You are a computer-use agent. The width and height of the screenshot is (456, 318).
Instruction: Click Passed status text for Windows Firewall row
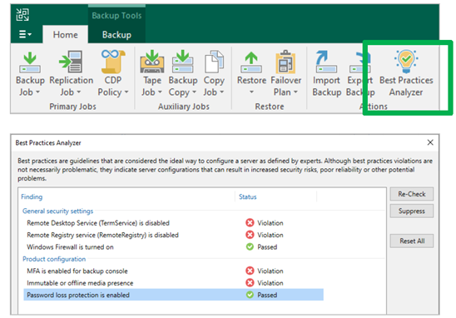point(267,246)
